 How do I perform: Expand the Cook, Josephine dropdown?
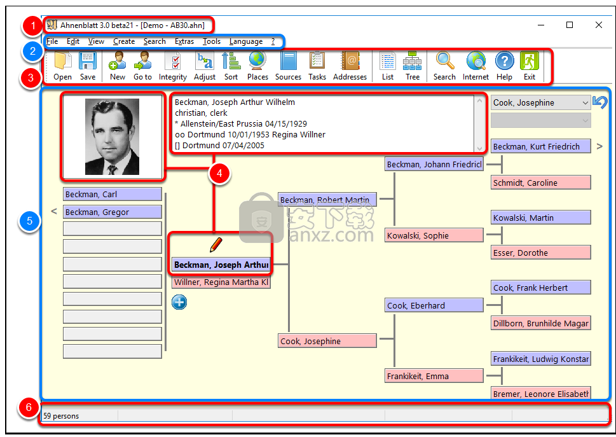point(585,102)
